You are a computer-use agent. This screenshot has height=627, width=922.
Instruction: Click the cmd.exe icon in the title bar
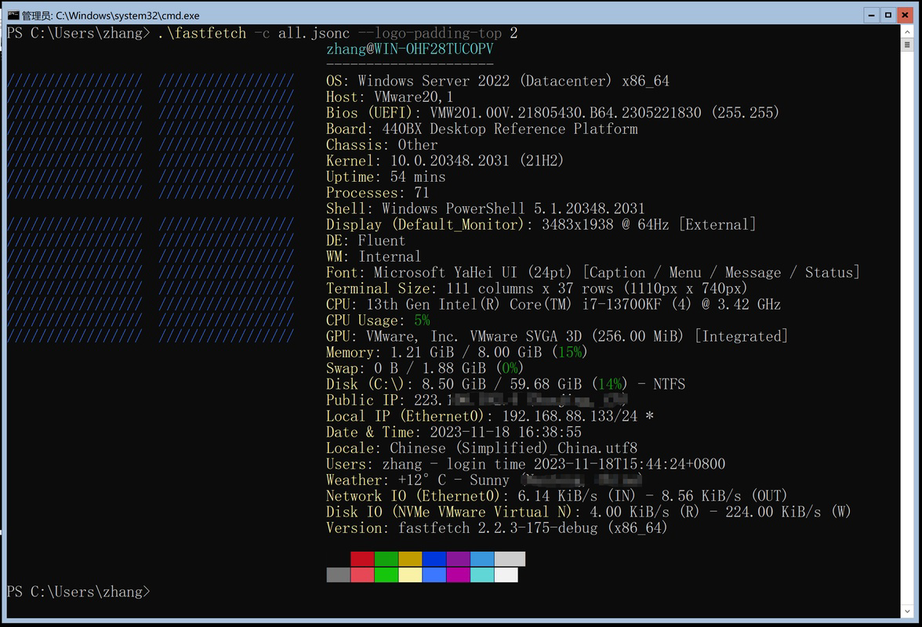click(13, 15)
